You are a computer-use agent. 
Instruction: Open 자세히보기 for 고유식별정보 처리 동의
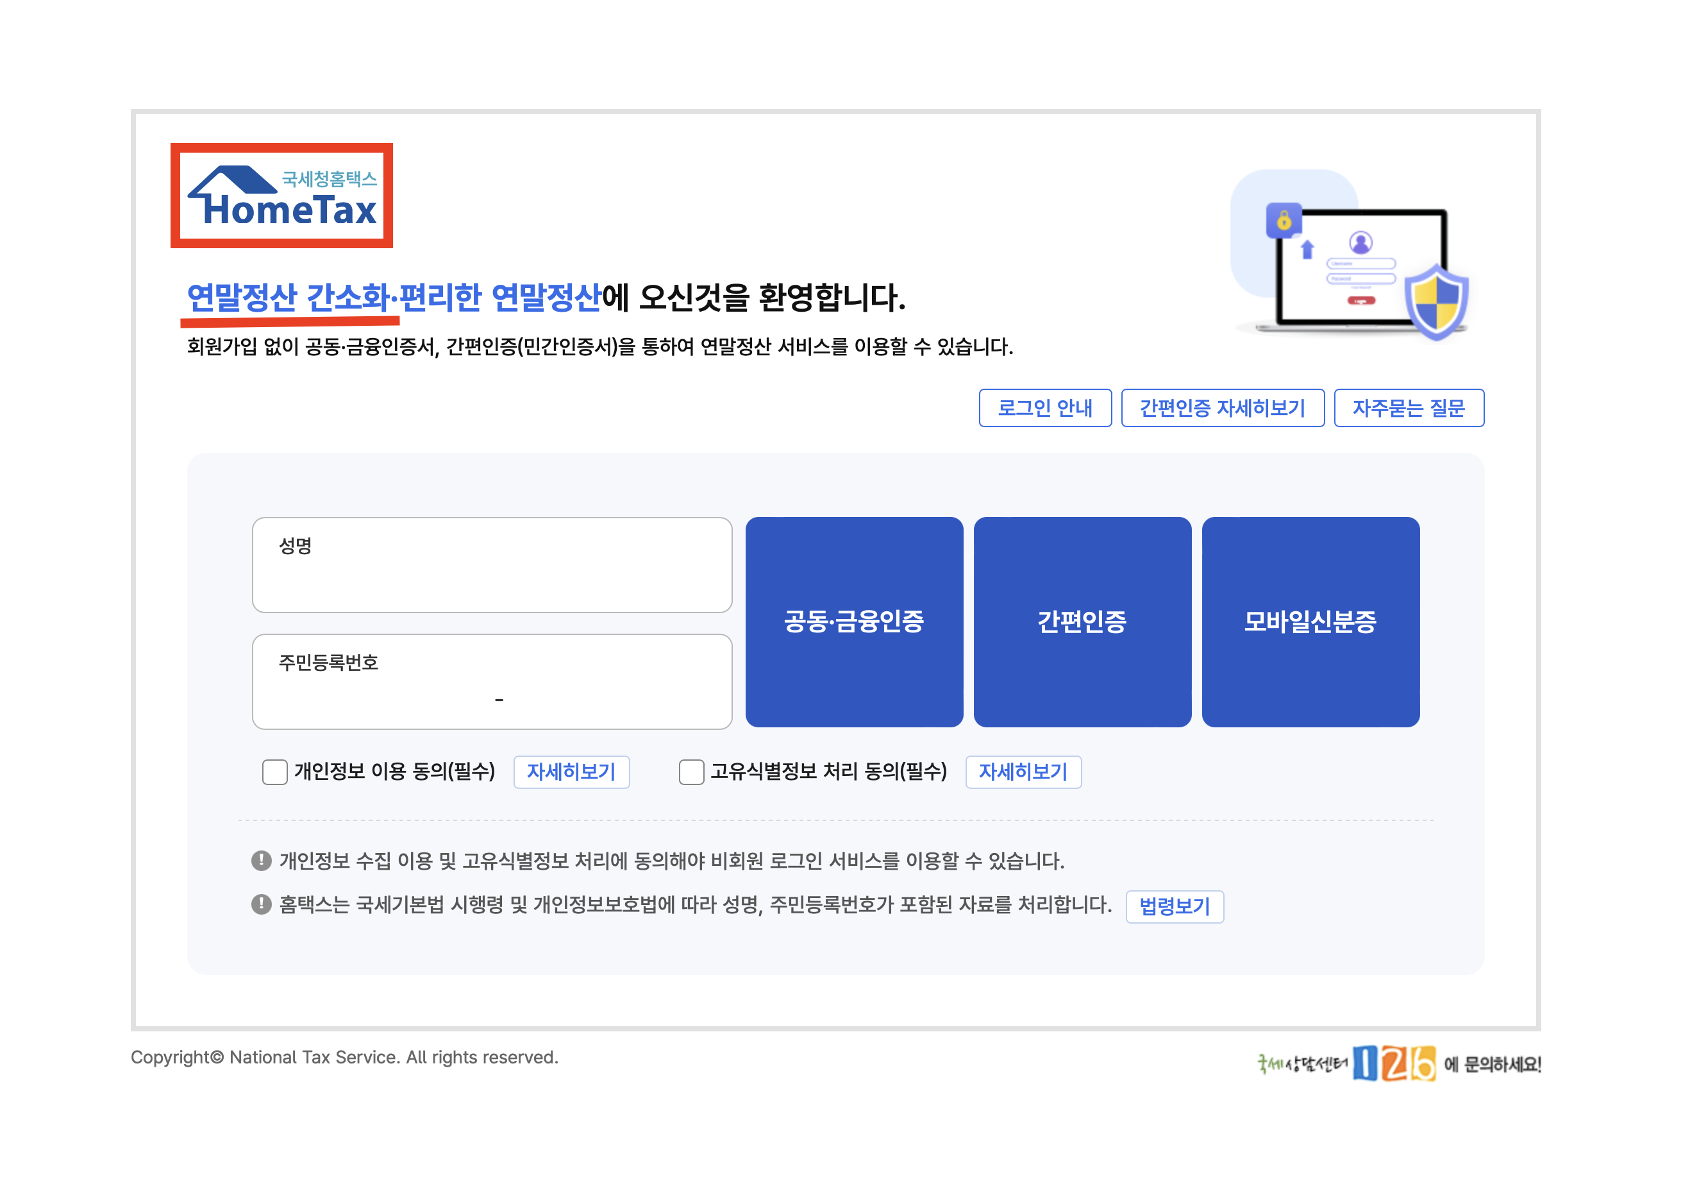(1023, 772)
